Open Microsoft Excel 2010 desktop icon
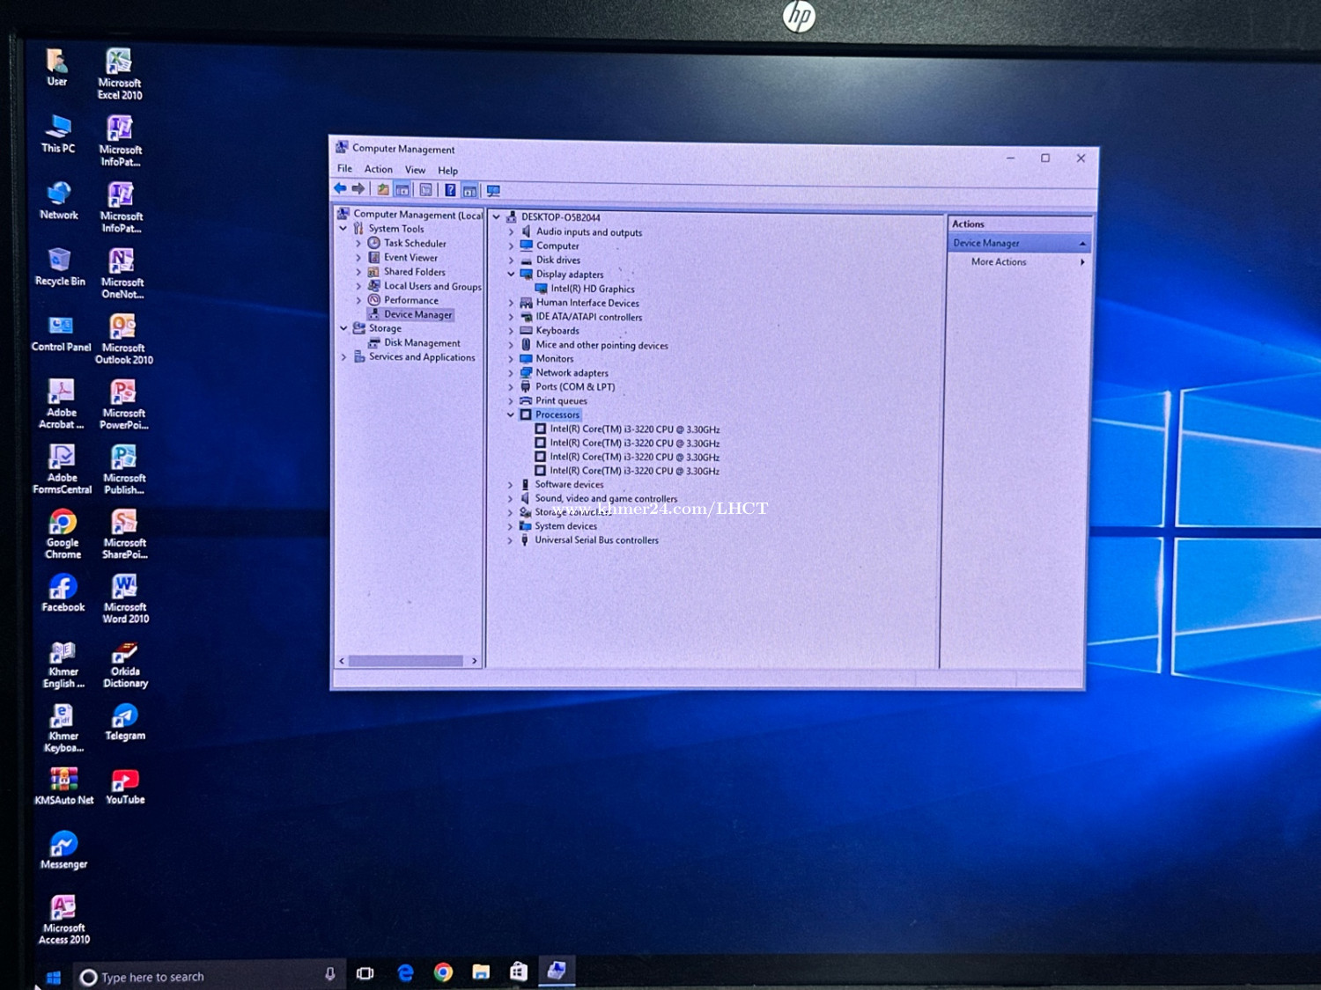 (120, 74)
